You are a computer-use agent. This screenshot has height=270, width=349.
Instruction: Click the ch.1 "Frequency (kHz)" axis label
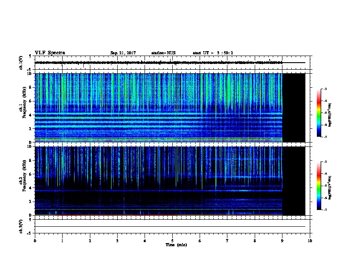pyautogui.click(x=24, y=102)
